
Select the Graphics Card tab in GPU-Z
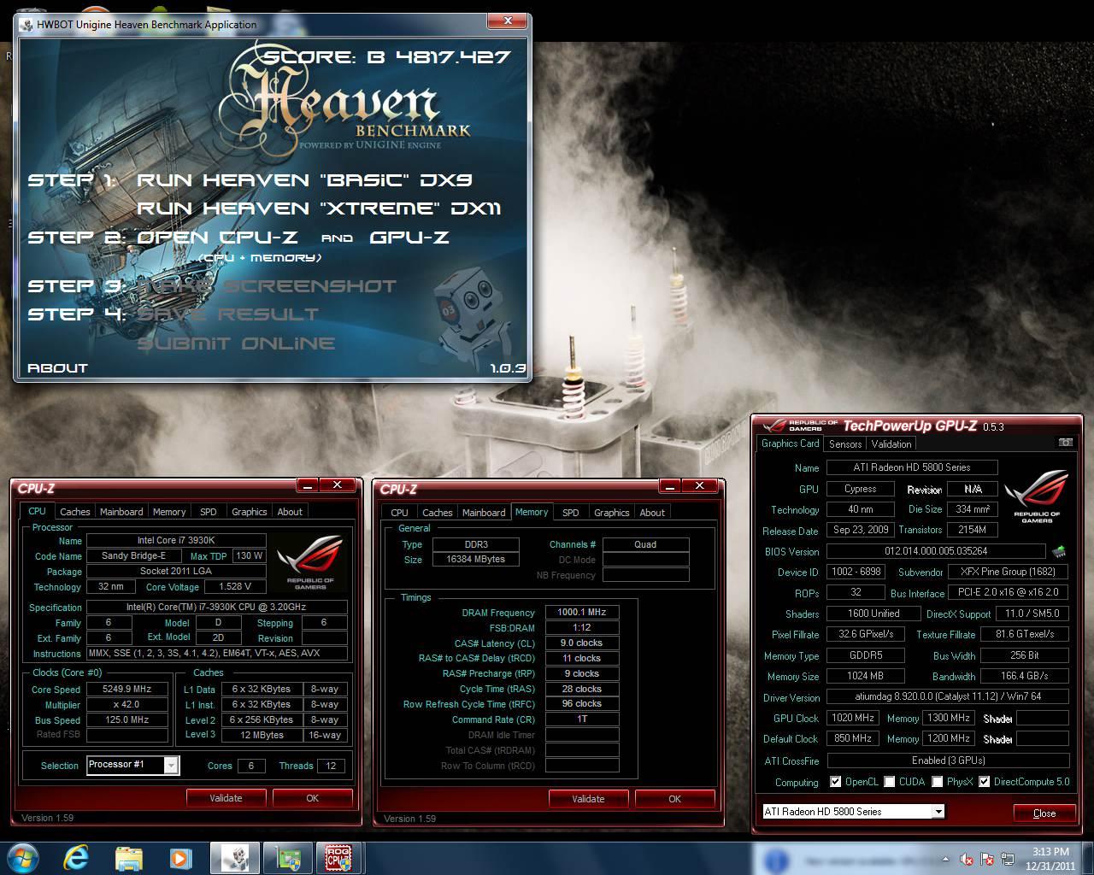pyautogui.click(x=791, y=443)
